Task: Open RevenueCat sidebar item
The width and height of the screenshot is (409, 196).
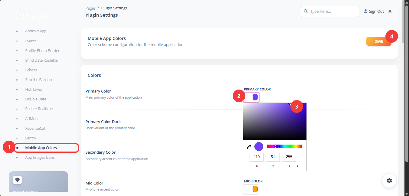Action: [x=35, y=128]
